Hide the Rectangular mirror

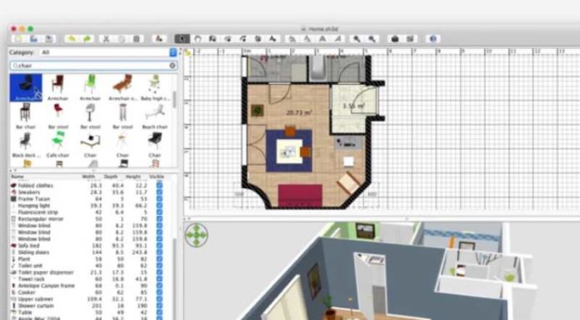[159, 219]
